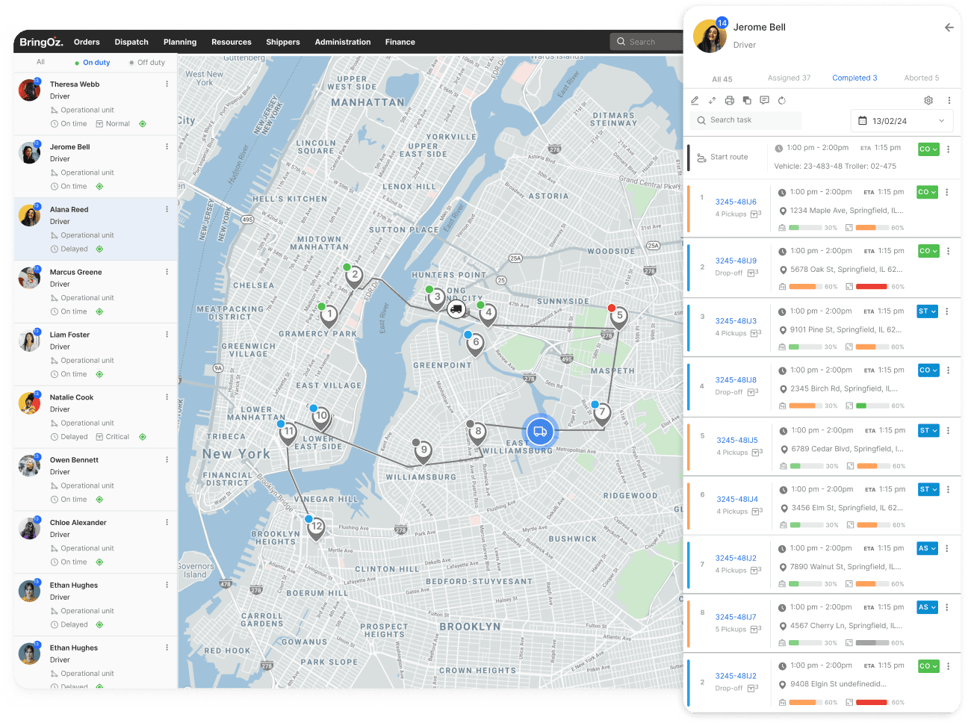
Task: Click red 60% bar in 5678 Oak St row
Action: pos(871,287)
